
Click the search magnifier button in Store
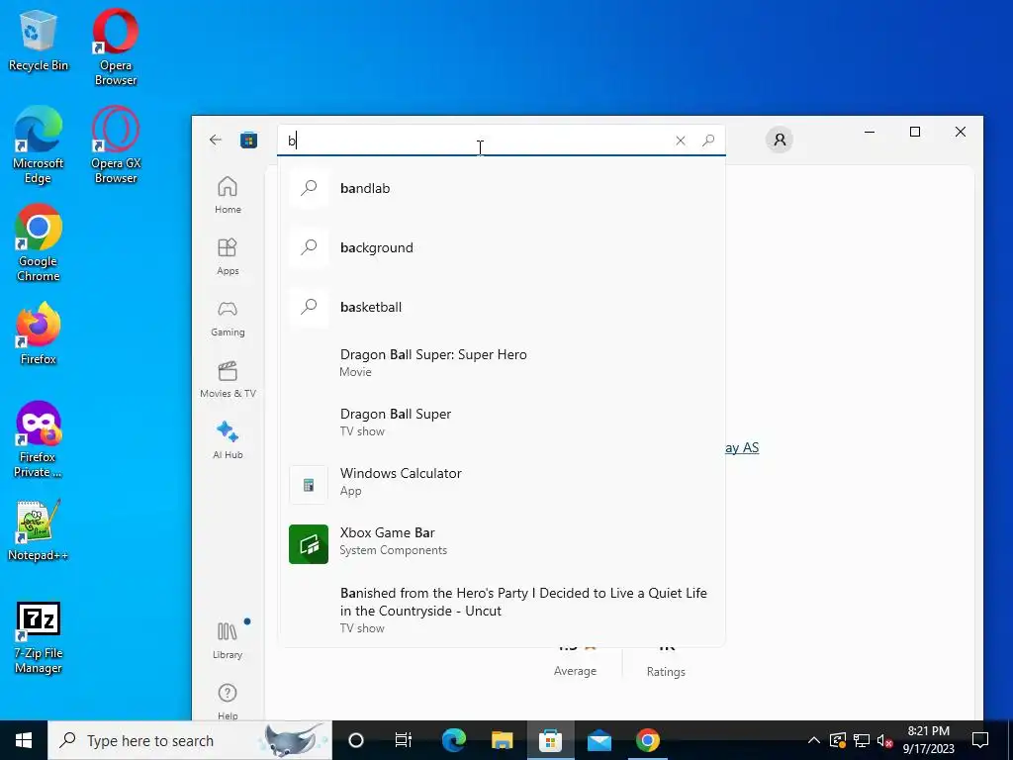(708, 141)
